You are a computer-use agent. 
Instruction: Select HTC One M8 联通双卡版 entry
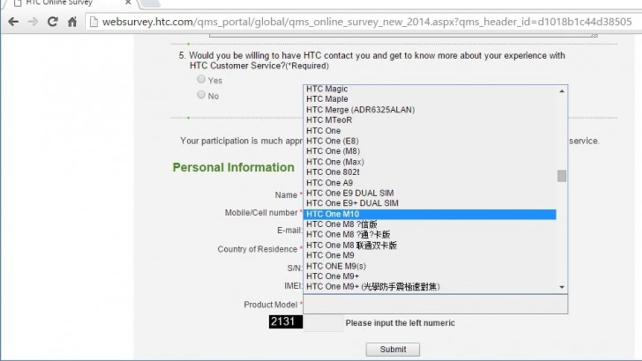(430, 245)
